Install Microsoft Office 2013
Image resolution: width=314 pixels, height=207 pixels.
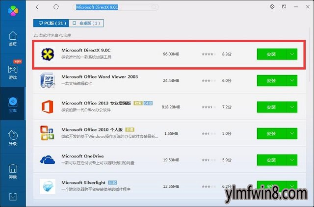[x=272, y=107]
